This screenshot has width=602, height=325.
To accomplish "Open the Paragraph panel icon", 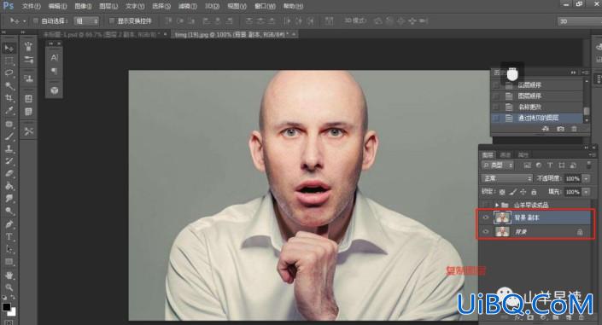I will (x=54, y=72).
